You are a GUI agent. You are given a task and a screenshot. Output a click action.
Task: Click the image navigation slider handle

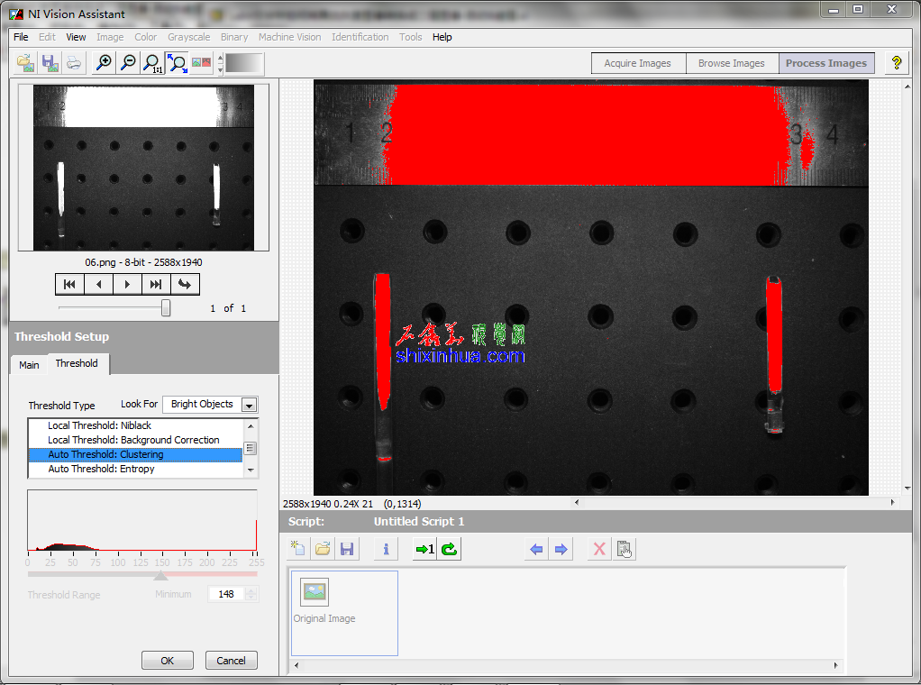pos(166,308)
